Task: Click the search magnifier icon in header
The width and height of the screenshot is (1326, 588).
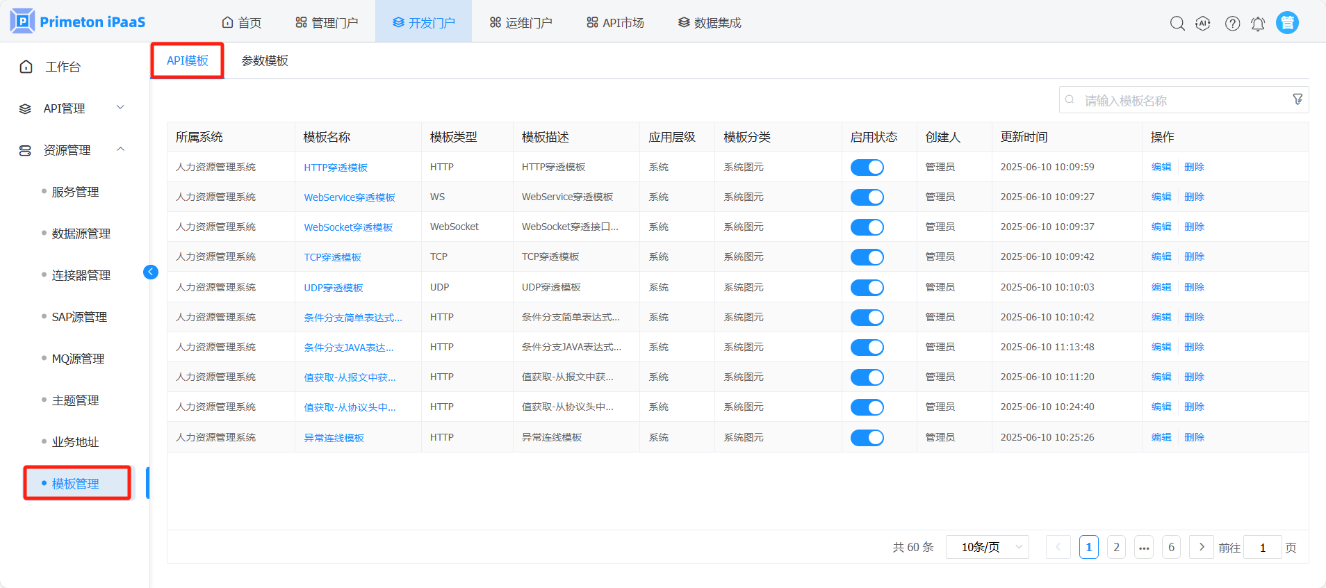Action: click(x=1177, y=24)
